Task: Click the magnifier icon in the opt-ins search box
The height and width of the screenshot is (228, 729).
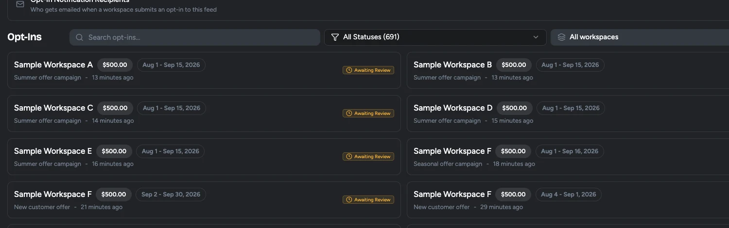Action: pyautogui.click(x=79, y=37)
